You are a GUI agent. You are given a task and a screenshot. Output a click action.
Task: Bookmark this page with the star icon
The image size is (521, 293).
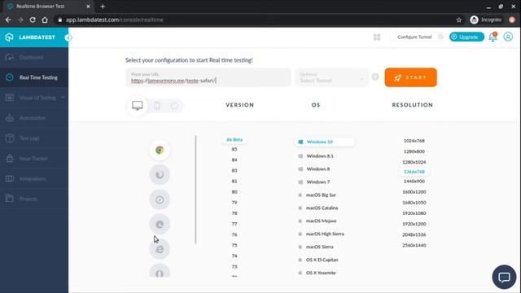[x=459, y=20]
